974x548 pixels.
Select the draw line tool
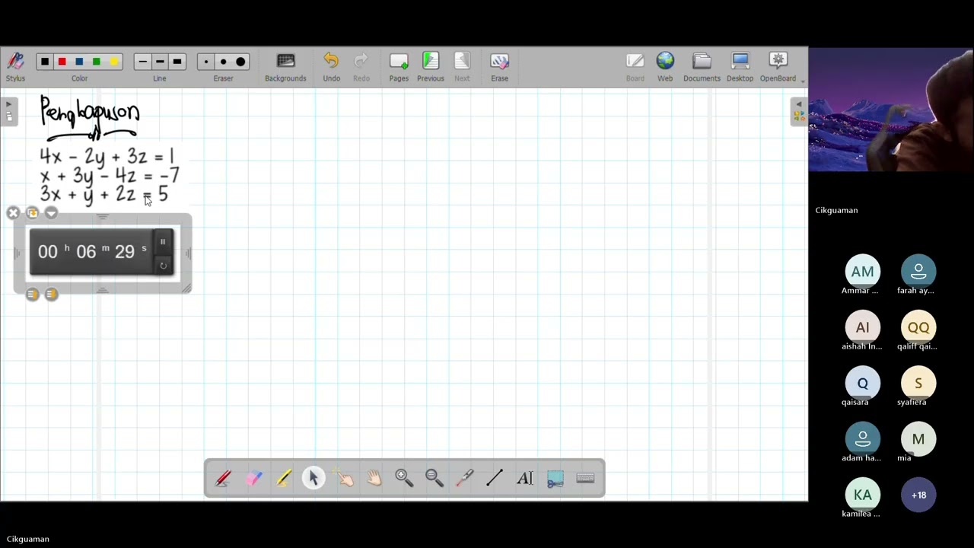(x=495, y=478)
